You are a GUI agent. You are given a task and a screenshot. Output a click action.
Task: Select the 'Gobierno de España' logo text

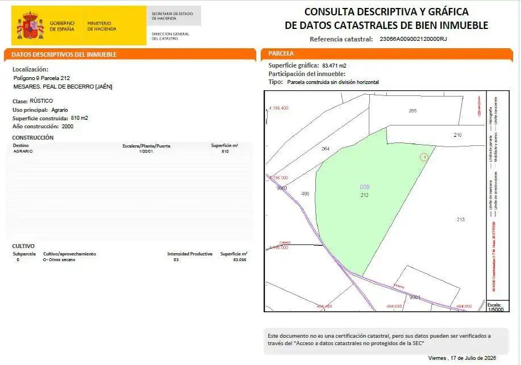pos(62,26)
